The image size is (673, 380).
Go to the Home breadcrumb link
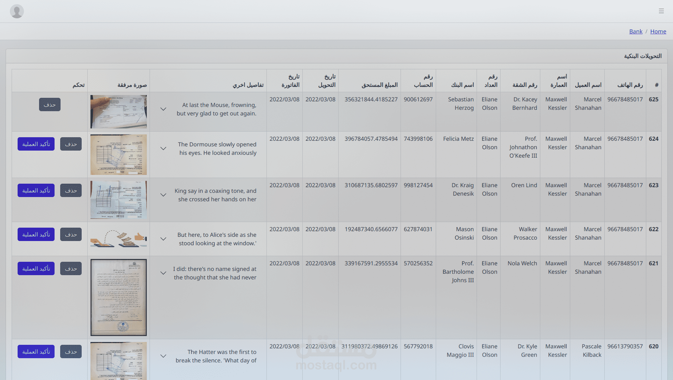(x=658, y=31)
